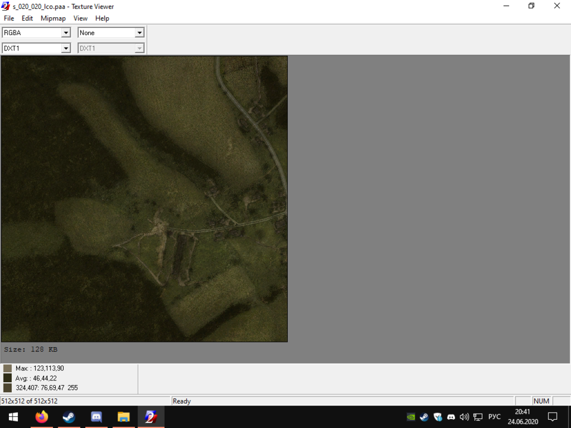This screenshot has height=428, width=571.
Task: Restore down the Texture Viewer window
Action: point(531,6)
